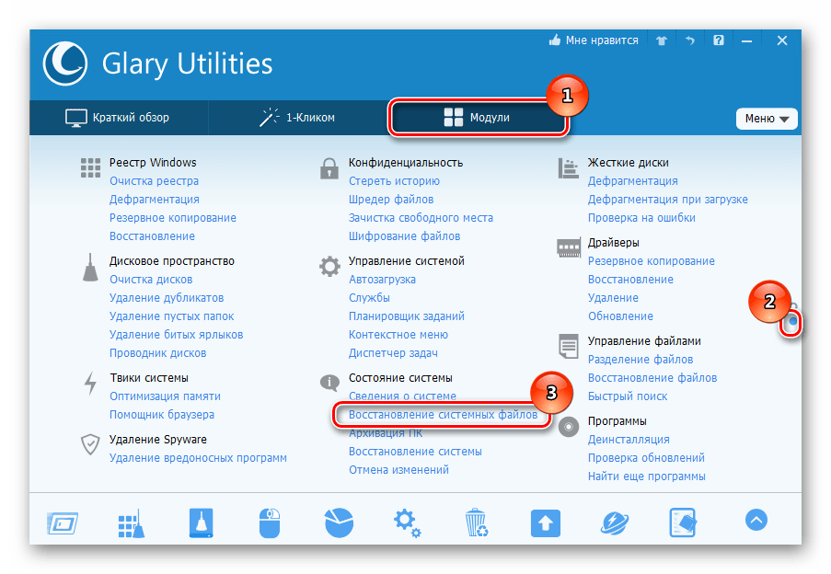Open the help question mark icon
The height and width of the screenshot is (574, 831).
tap(718, 40)
